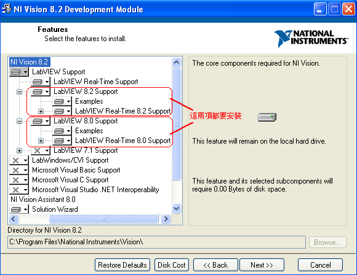This screenshot has width=357, height=275.
Task: Click the National Instruments logo
Action: (311, 38)
